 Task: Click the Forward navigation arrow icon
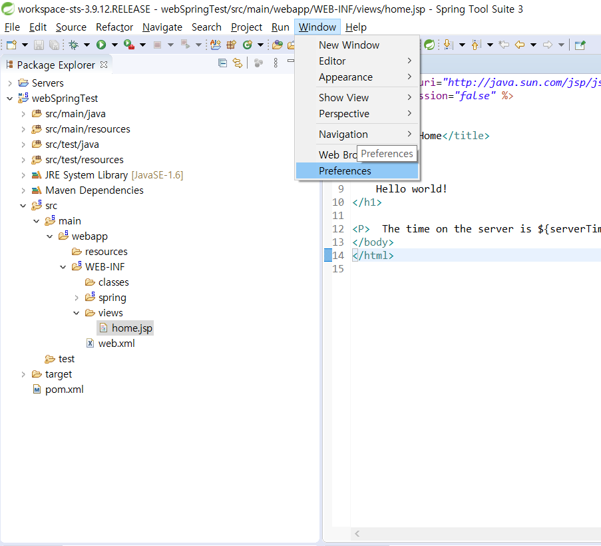[x=548, y=45]
